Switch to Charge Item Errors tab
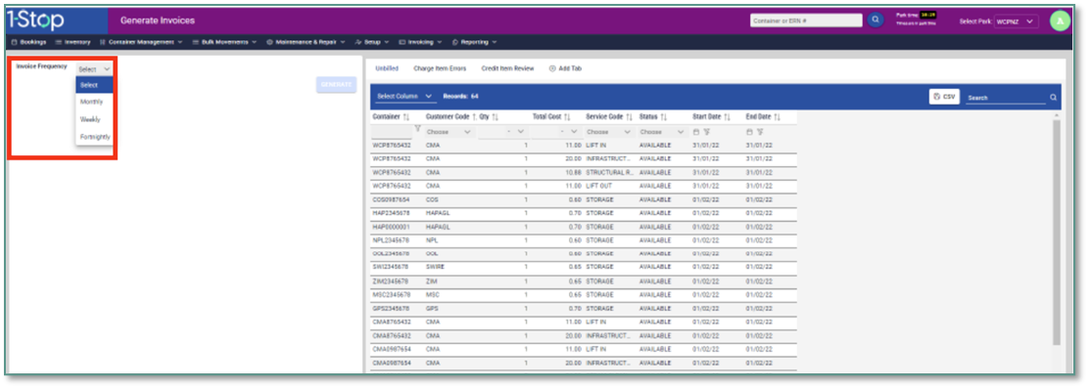 [440, 68]
